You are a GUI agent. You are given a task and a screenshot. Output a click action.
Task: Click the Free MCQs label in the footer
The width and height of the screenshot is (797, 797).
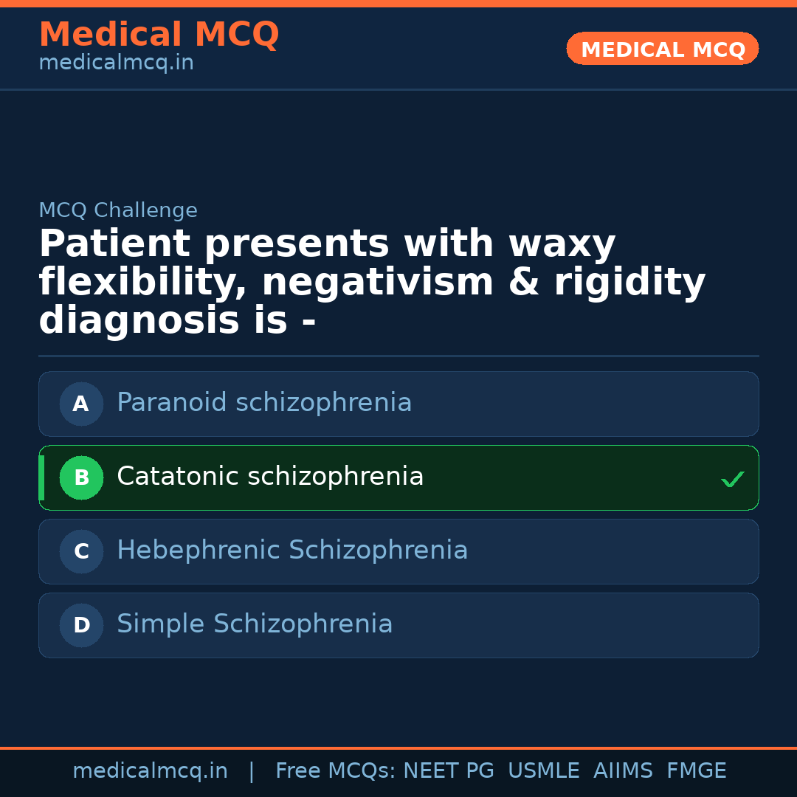coord(336,771)
